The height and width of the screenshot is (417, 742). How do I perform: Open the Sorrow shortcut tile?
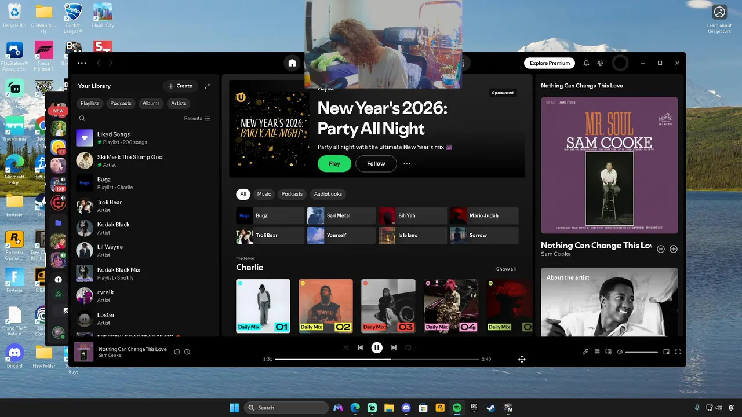[483, 235]
